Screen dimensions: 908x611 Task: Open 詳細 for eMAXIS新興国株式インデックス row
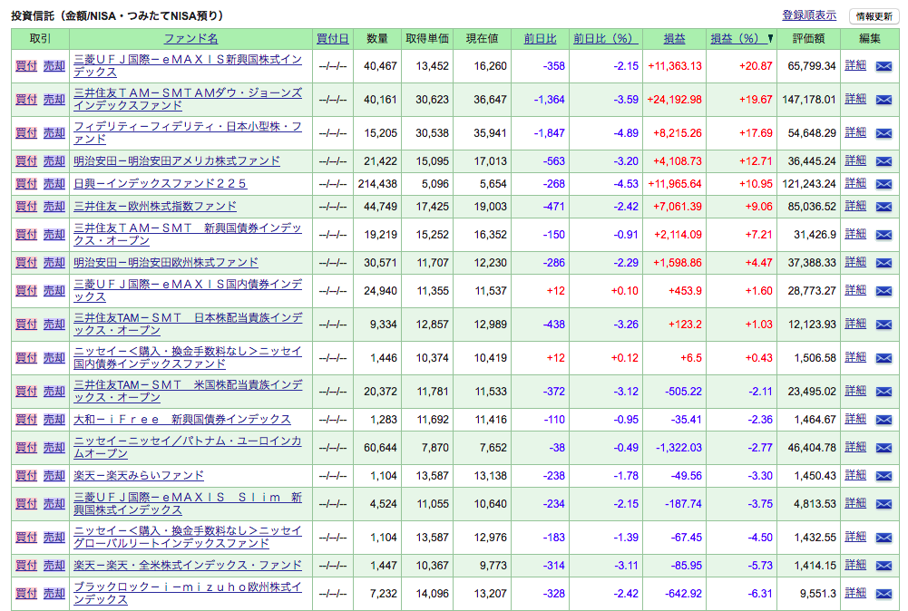coord(855,65)
